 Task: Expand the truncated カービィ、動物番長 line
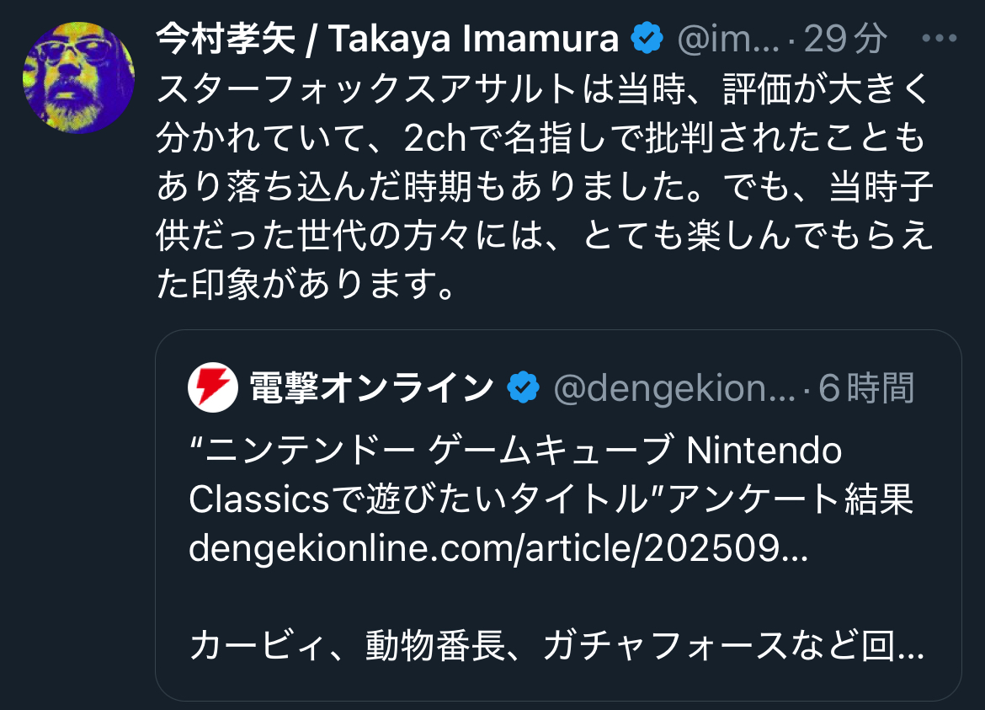click(x=556, y=647)
